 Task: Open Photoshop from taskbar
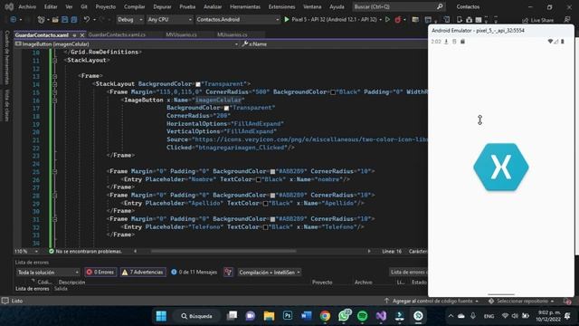[x=288, y=316]
